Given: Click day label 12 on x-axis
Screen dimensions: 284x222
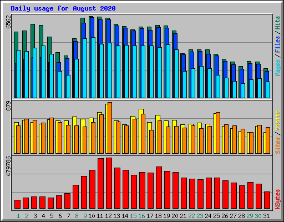Looking at the screenshot, I should (x=108, y=216).
